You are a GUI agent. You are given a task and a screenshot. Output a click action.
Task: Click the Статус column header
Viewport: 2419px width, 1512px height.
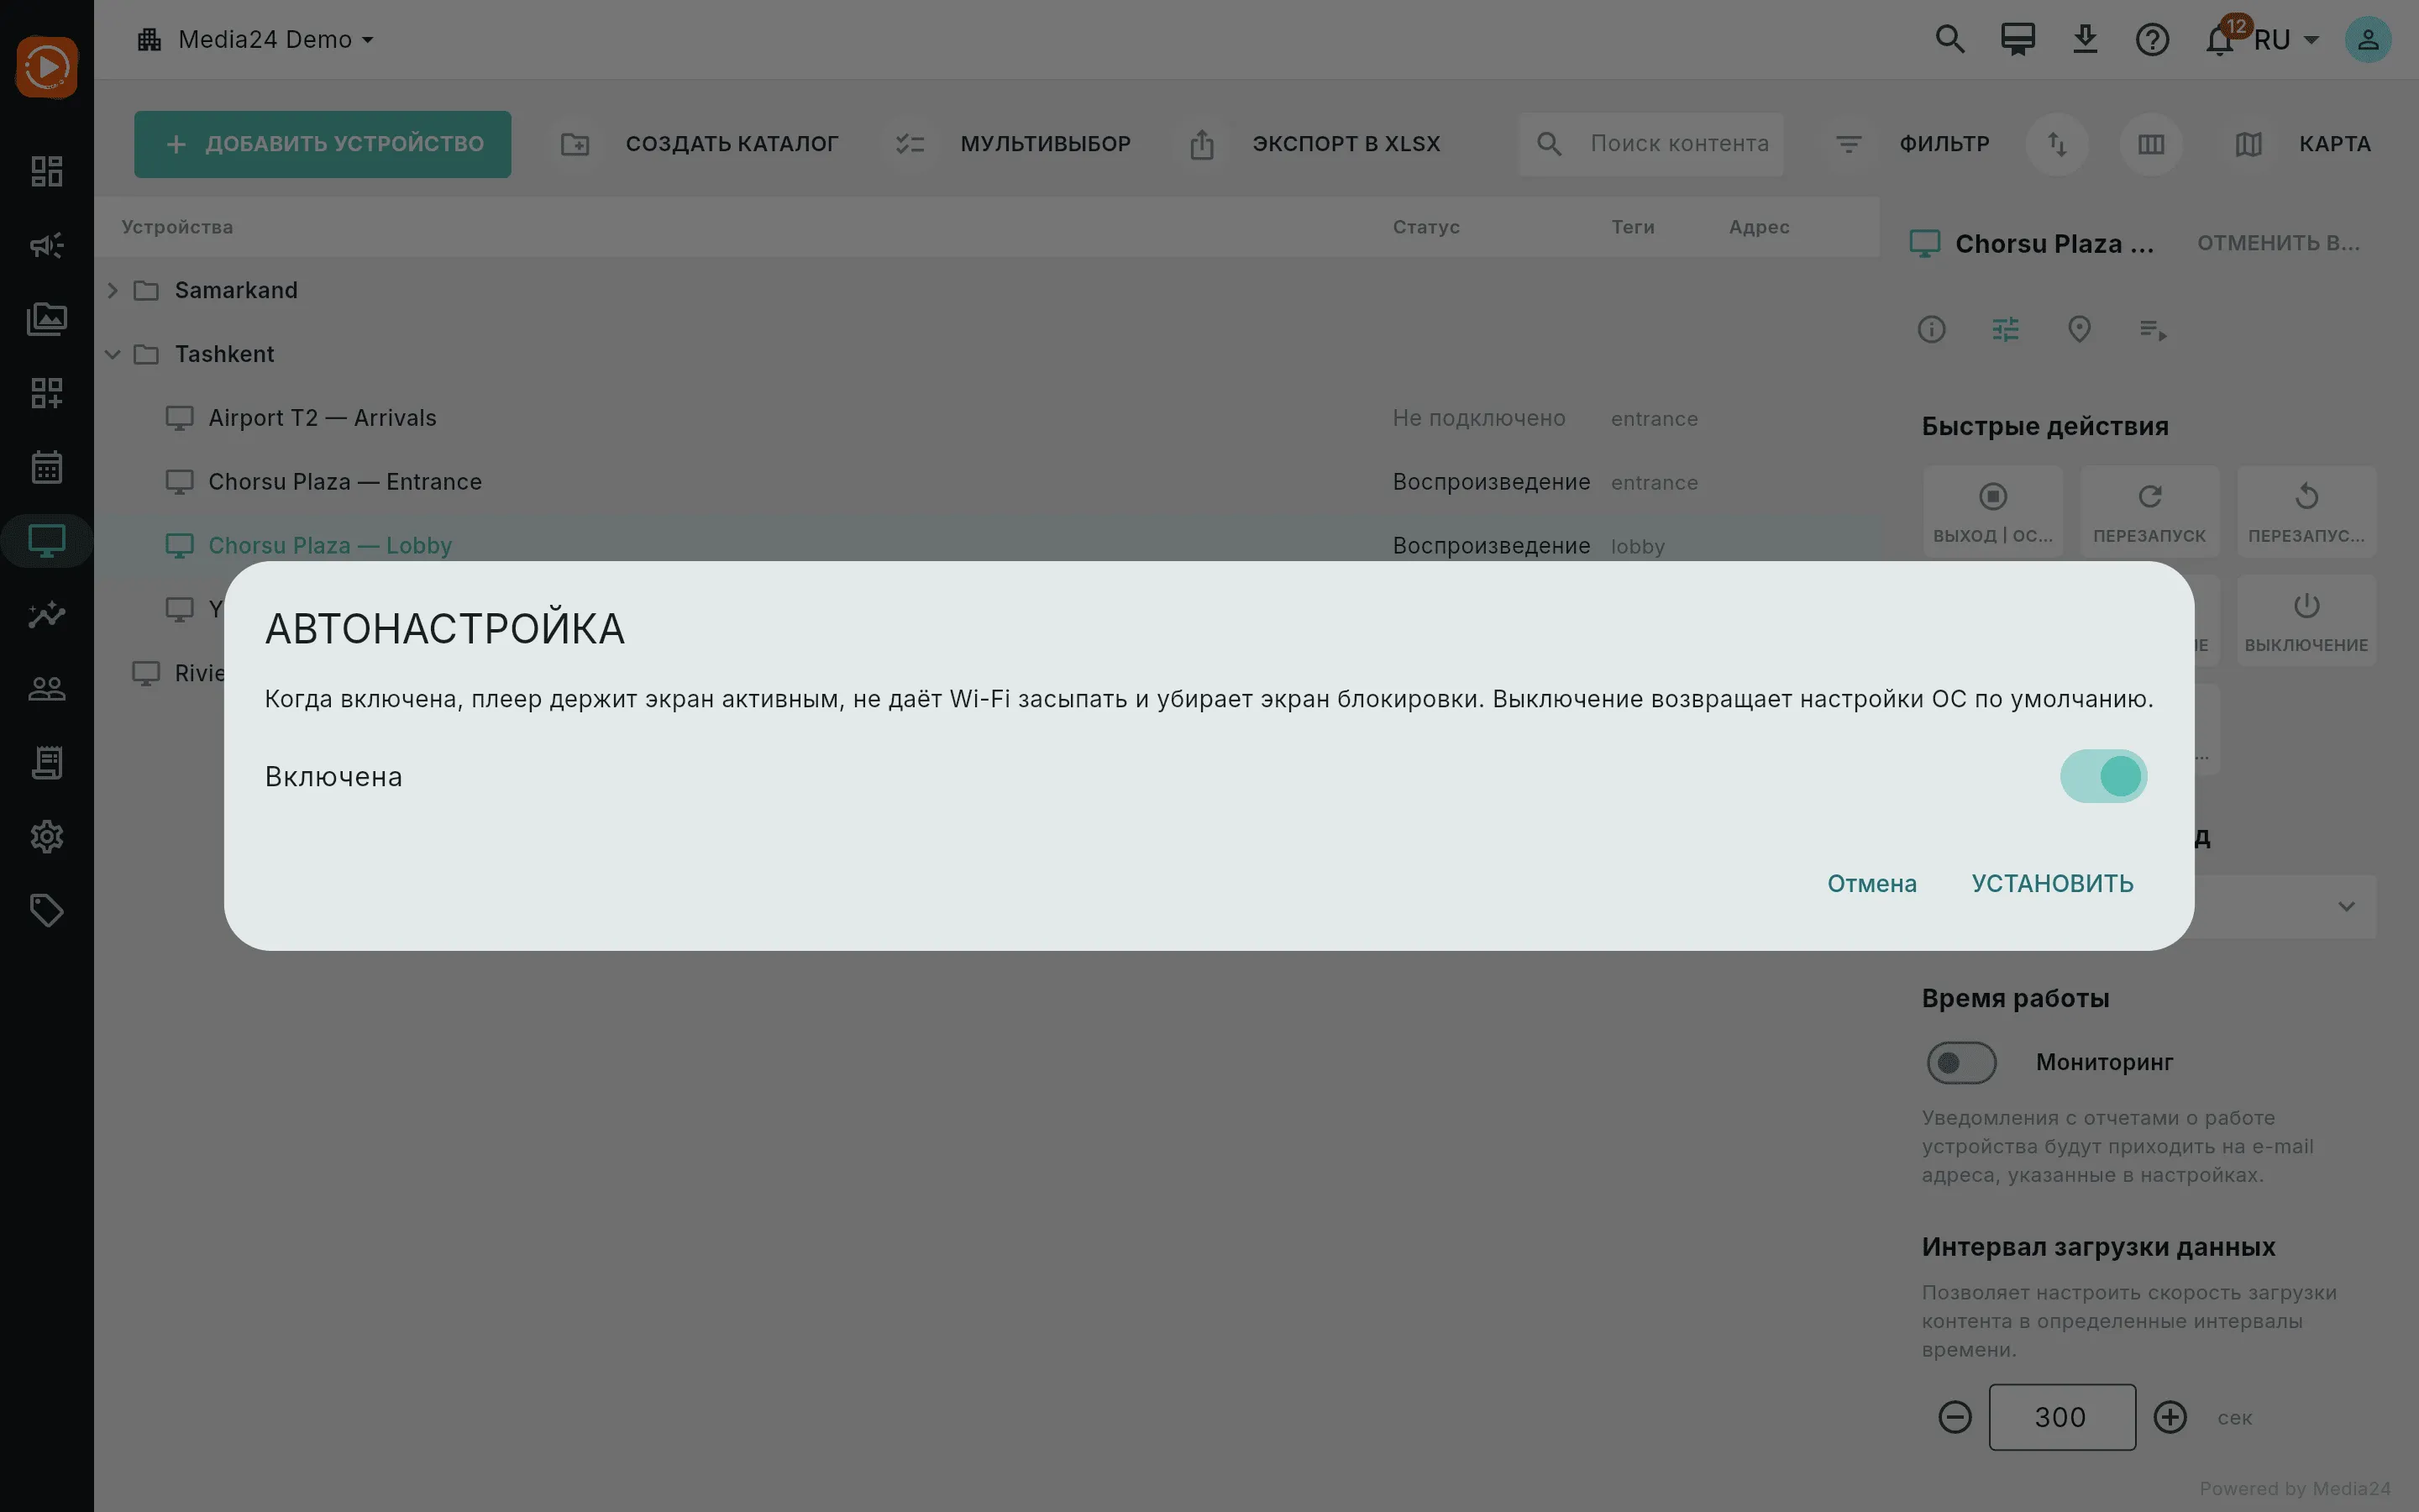(x=1425, y=227)
